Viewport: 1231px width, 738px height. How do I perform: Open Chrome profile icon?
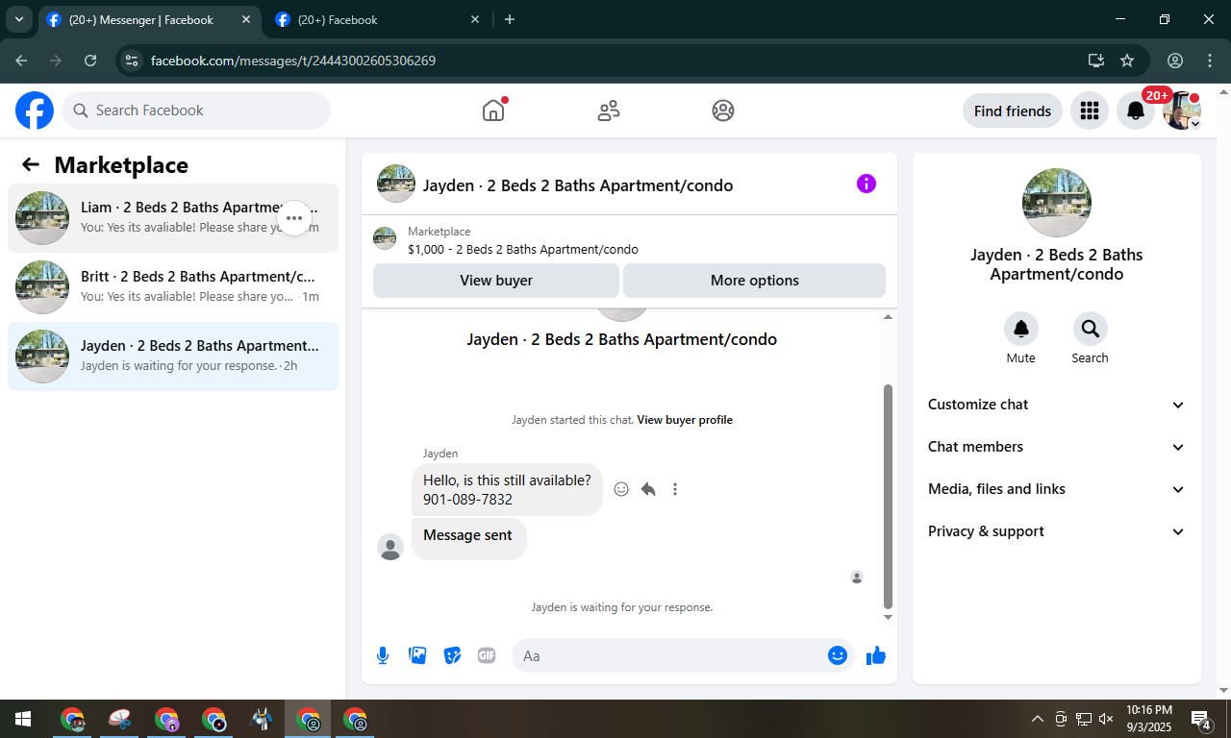pyautogui.click(x=1175, y=61)
